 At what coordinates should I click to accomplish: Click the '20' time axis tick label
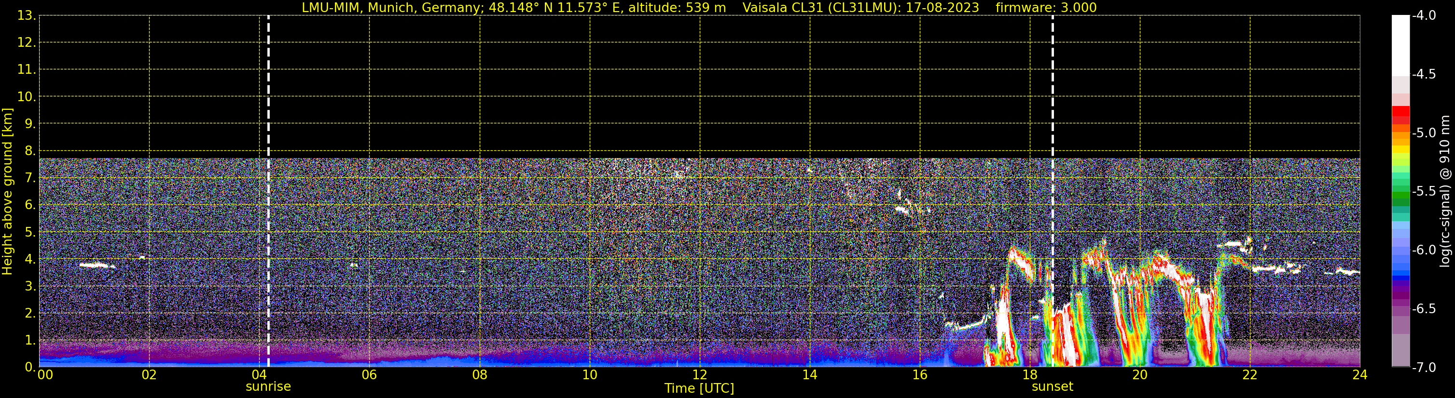(1140, 375)
